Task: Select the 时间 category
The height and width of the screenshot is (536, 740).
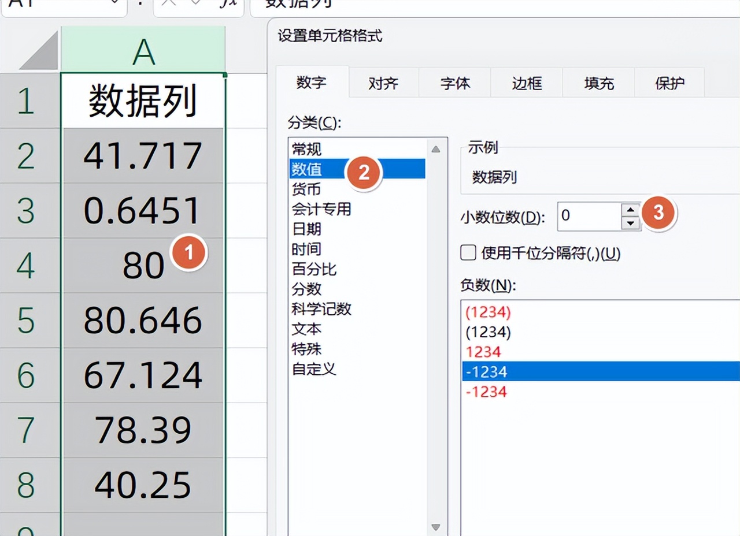Action: click(357, 249)
